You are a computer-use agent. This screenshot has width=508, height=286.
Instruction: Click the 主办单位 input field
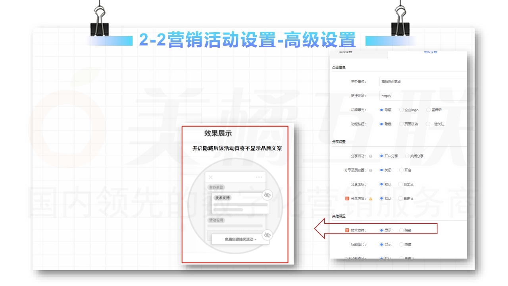[x=423, y=81]
